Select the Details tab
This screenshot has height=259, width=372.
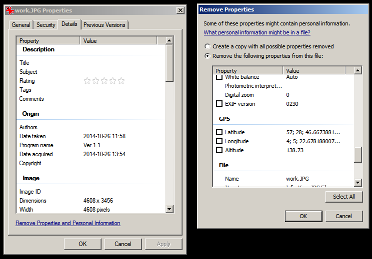pos(69,24)
